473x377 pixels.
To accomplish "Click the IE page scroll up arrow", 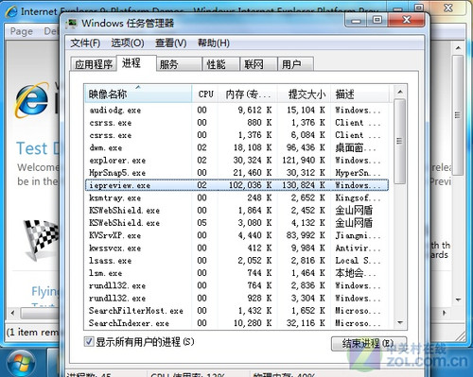I will tap(458, 48).
